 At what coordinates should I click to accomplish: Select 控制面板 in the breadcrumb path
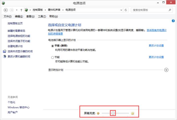(38, 10)
